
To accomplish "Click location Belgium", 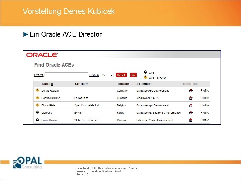I will [122, 105].
